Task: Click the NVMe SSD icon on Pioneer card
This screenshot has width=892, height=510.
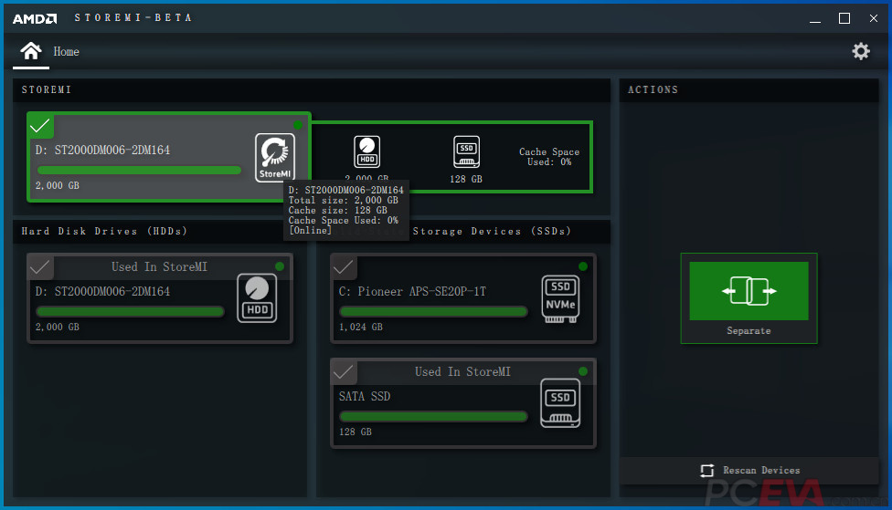Action: (560, 298)
